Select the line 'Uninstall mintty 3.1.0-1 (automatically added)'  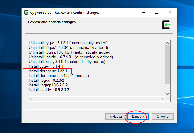67,62
